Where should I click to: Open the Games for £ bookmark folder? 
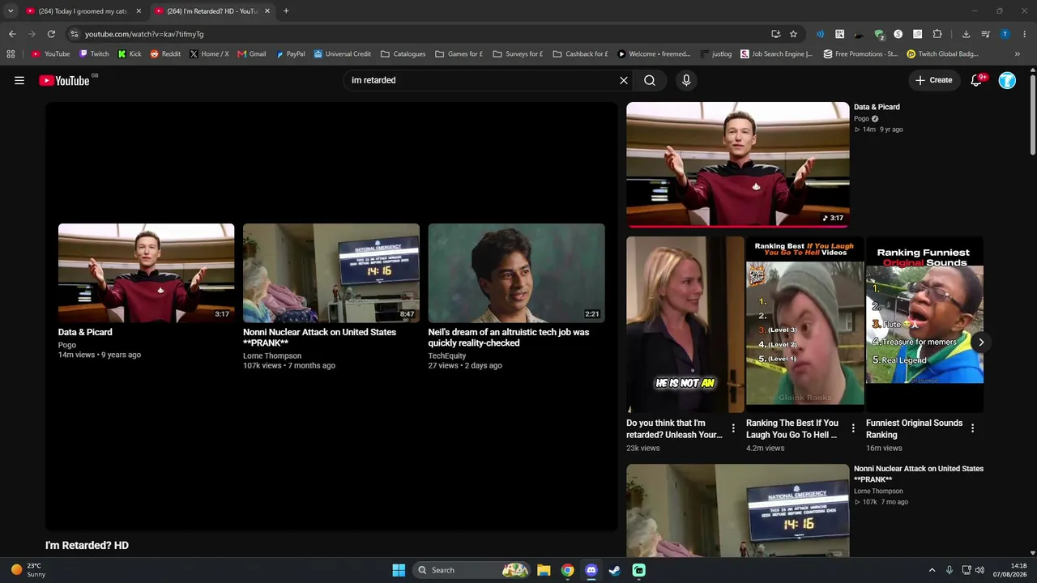coord(459,54)
